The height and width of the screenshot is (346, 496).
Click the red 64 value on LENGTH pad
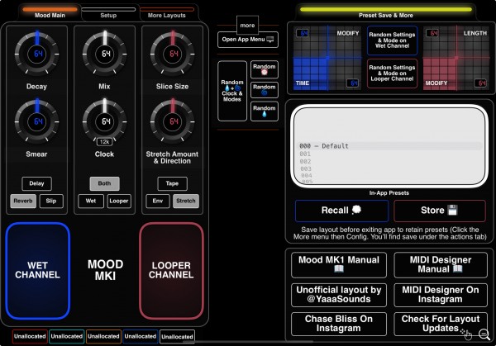click(x=432, y=33)
